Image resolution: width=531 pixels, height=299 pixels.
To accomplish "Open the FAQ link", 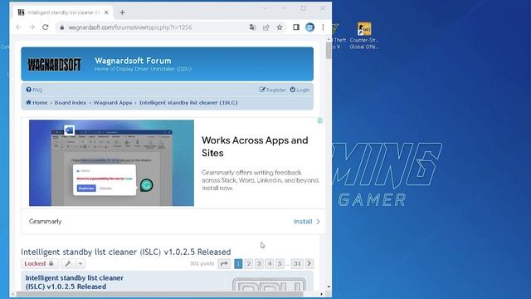I will coord(34,90).
